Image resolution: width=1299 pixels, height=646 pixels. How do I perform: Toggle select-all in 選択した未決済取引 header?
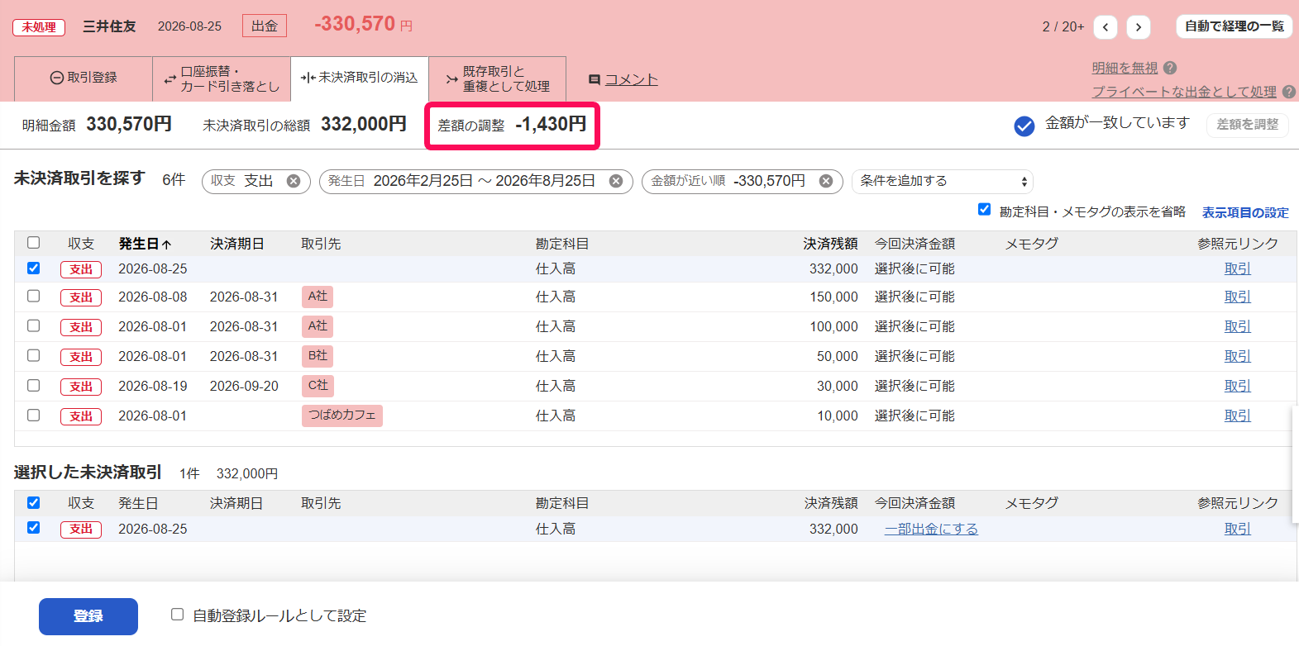click(x=33, y=502)
